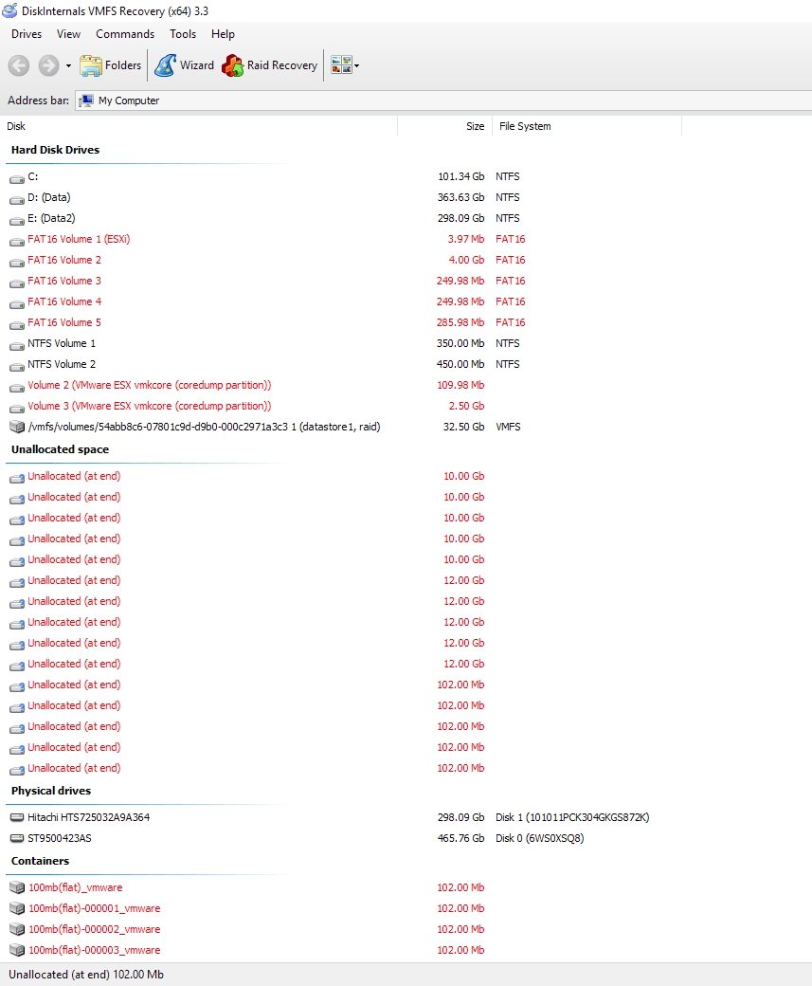Click the 32.50 Gb size value

coord(464,427)
